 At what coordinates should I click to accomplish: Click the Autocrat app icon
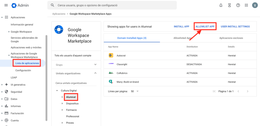pyautogui.click(x=111, y=56)
